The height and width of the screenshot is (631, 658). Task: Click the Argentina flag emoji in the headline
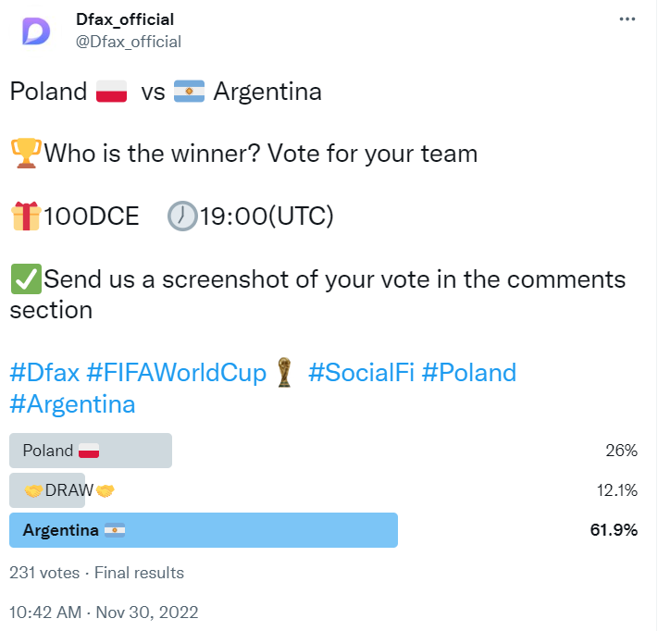190,92
